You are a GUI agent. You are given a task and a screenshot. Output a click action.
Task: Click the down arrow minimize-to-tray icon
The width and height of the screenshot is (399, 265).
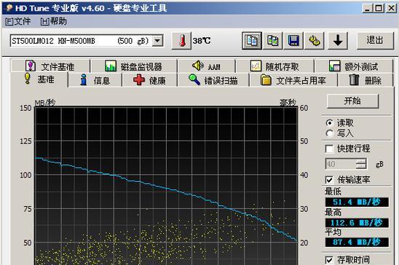[x=338, y=41]
